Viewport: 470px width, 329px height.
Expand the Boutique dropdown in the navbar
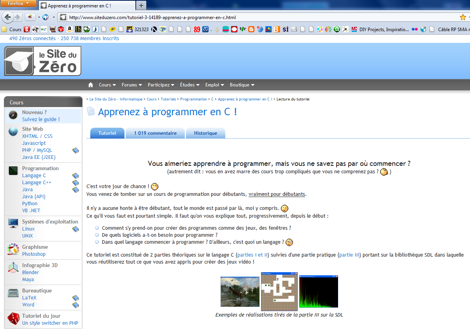pos(242,85)
